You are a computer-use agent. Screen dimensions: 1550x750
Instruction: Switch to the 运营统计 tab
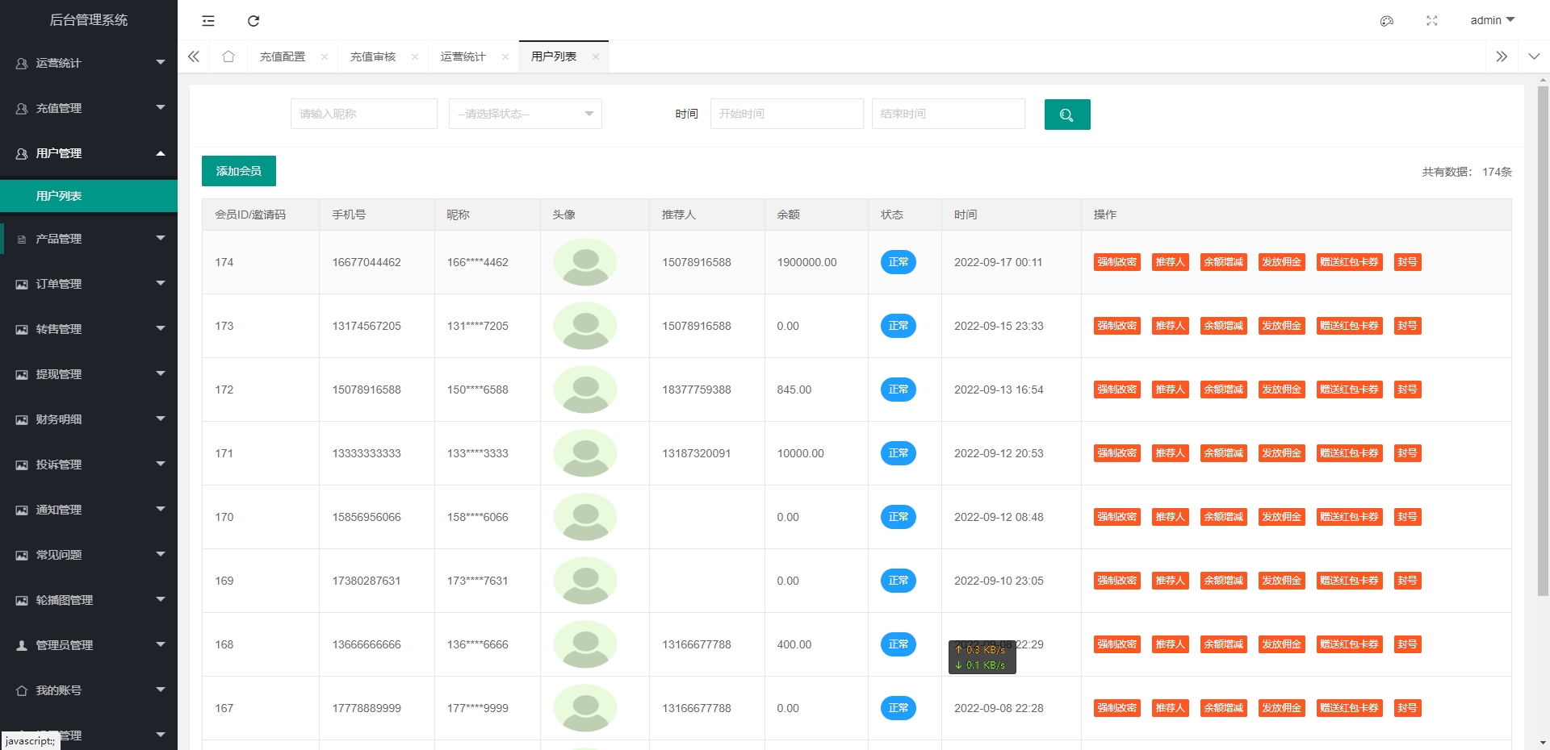pos(463,56)
